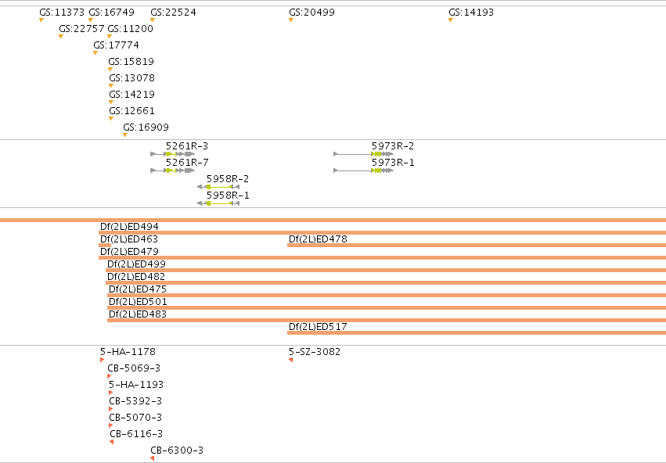Click the GS:11200 insertion triangle
Screen dimensions: 666x463
[x=110, y=37]
